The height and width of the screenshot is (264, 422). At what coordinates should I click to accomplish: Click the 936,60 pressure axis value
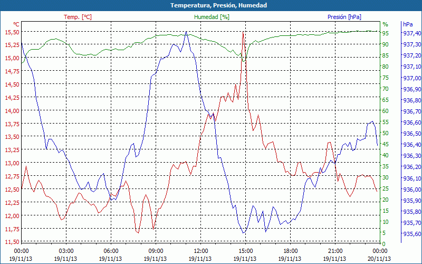coord(411,122)
